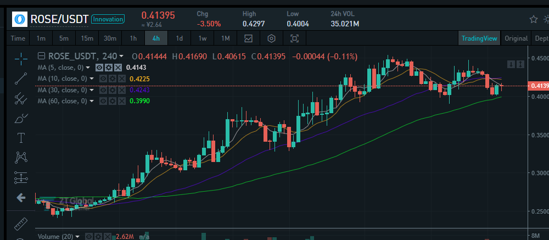Add ROSE/USDT to favorites star
Image resolution: width=549 pixels, height=240 pixels.
point(533,19)
